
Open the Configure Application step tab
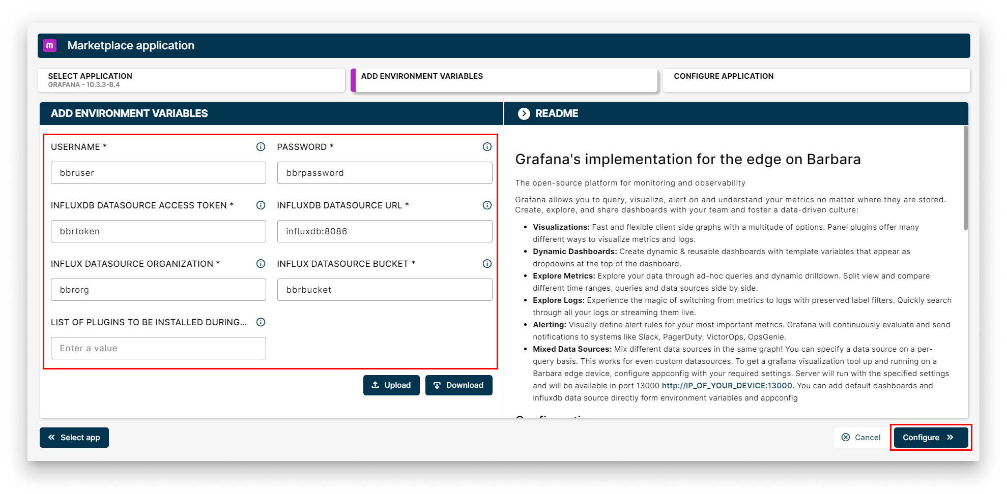pyautogui.click(x=816, y=80)
